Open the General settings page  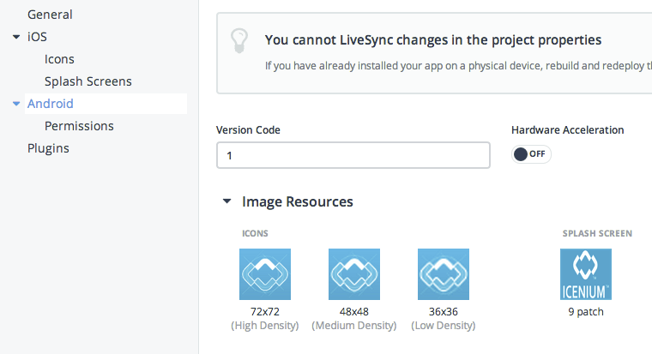click(50, 15)
